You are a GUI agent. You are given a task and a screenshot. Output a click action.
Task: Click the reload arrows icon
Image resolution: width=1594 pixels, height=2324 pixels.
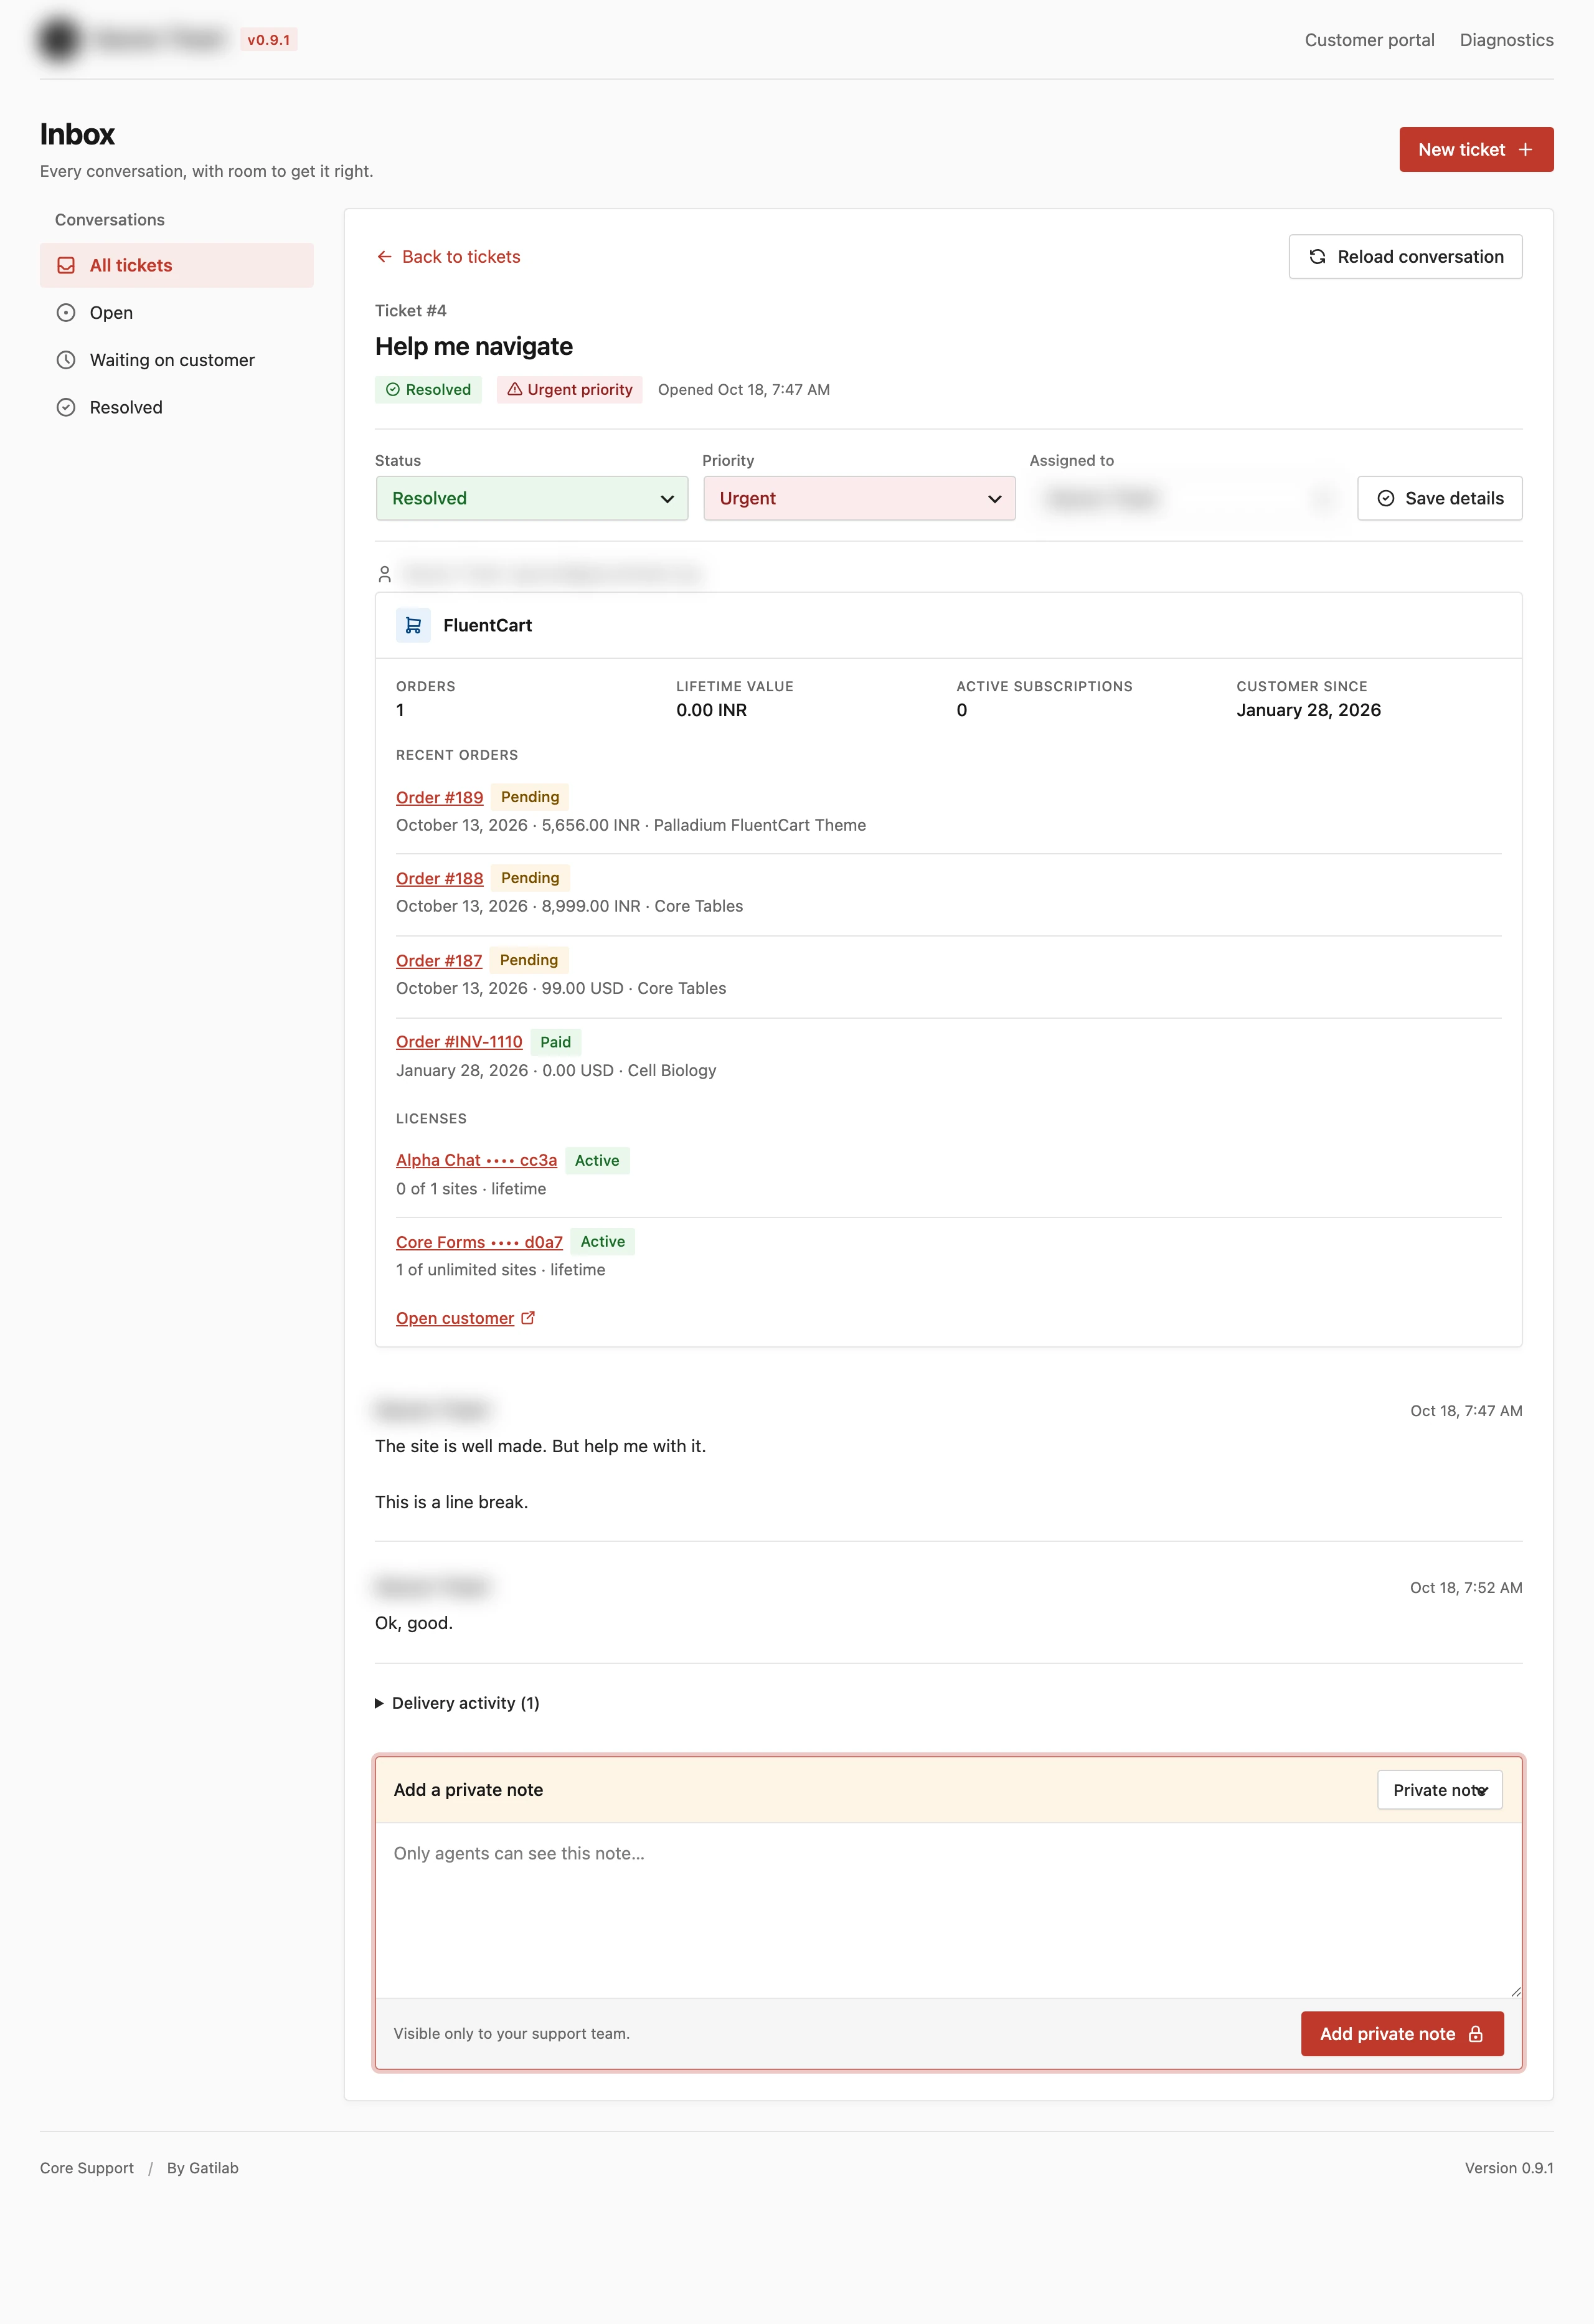point(1317,257)
